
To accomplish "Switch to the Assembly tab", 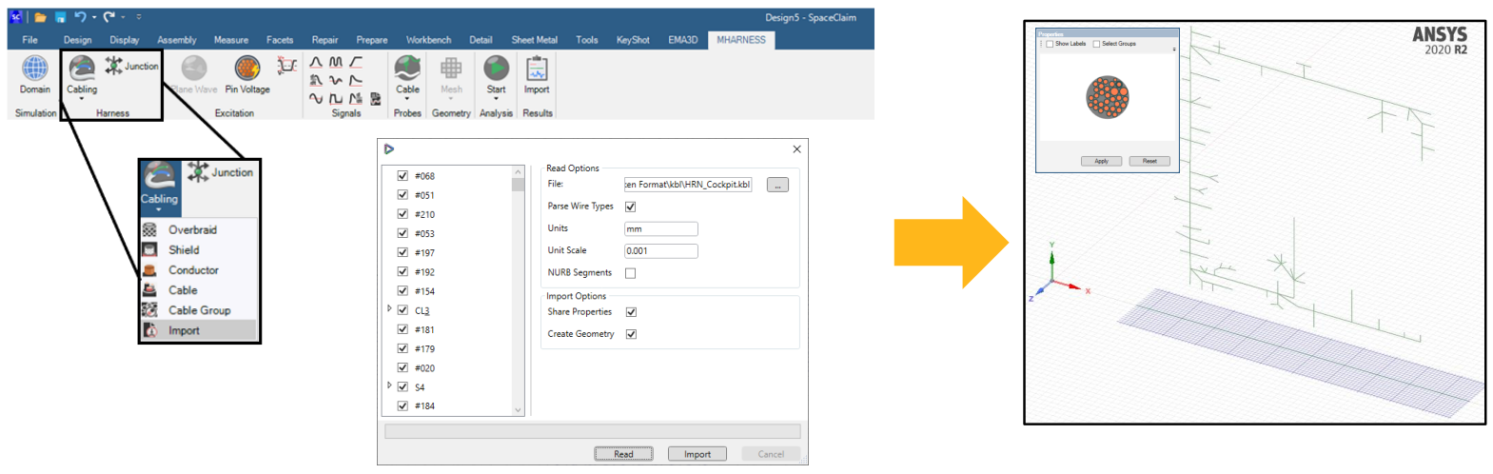I will pyautogui.click(x=177, y=40).
